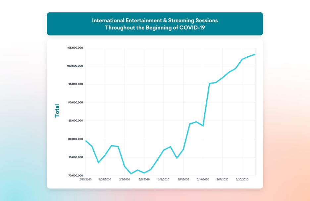Click the 85,000,000 y-axis tick label
Viewport: 310px width, 201px height.
75,120
